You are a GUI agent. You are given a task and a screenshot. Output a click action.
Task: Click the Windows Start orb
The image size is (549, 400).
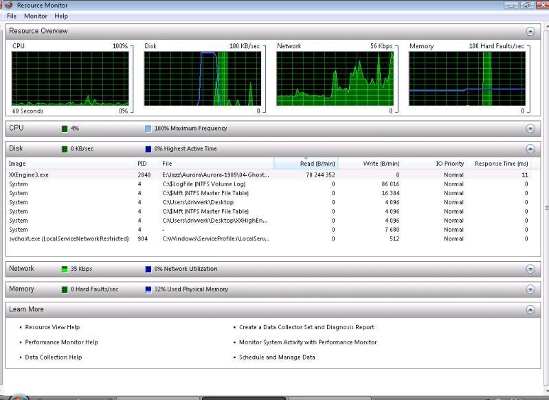pyautogui.click(x=18, y=397)
